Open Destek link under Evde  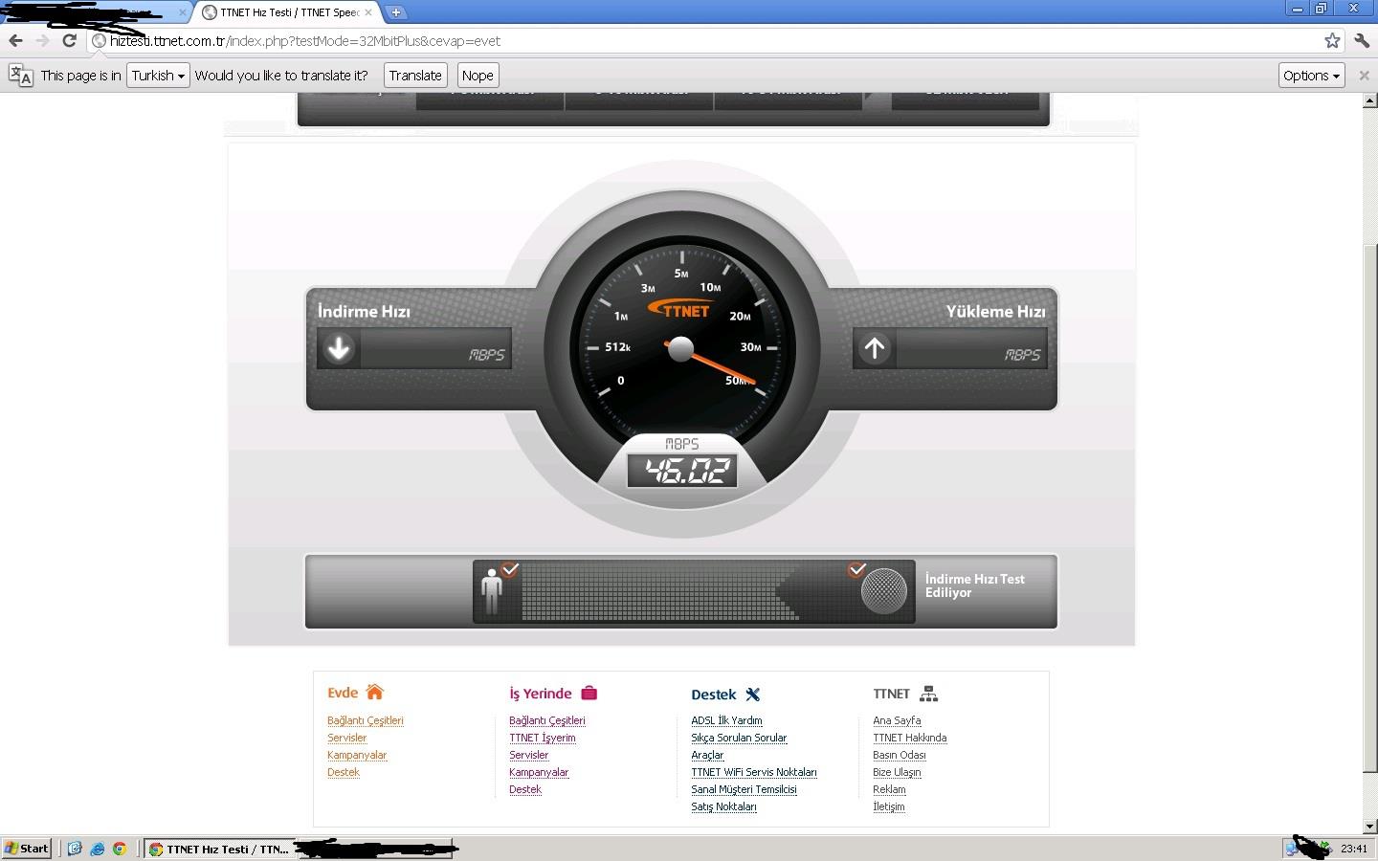(x=344, y=772)
